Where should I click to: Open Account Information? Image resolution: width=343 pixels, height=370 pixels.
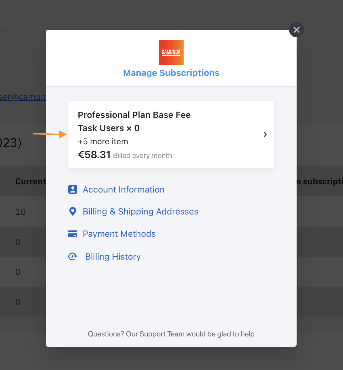pyautogui.click(x=124, y=189)
